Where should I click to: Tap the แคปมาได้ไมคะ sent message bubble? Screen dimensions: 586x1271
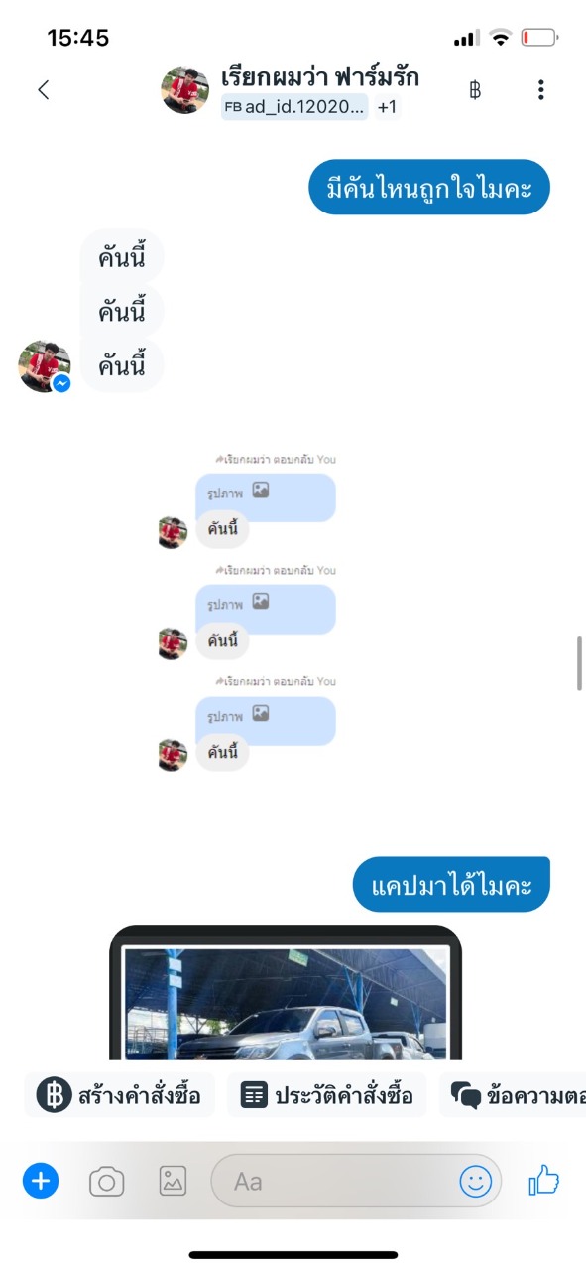pyautogui.click(x=451, y=884)
